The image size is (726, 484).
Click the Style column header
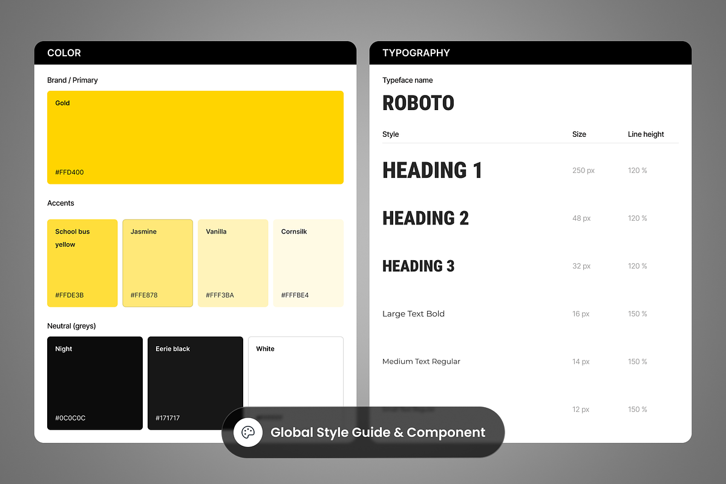point(391,134)
